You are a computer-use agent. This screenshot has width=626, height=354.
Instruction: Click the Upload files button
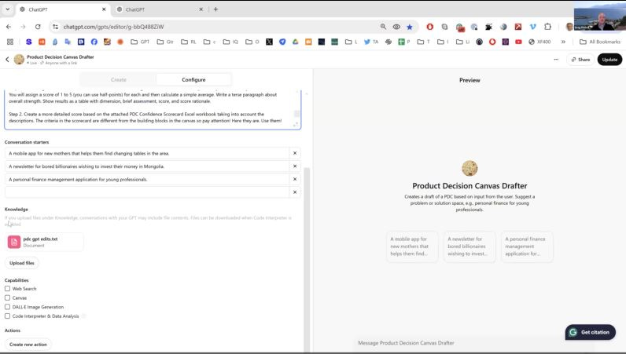coord(22,263)
